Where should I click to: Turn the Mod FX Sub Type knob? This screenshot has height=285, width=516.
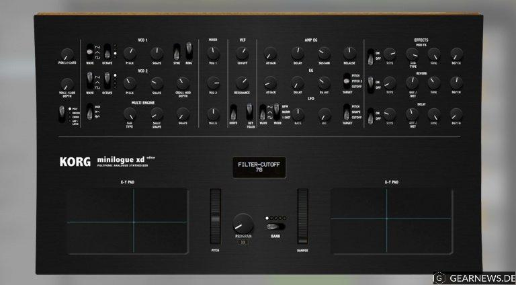point(412,54)
